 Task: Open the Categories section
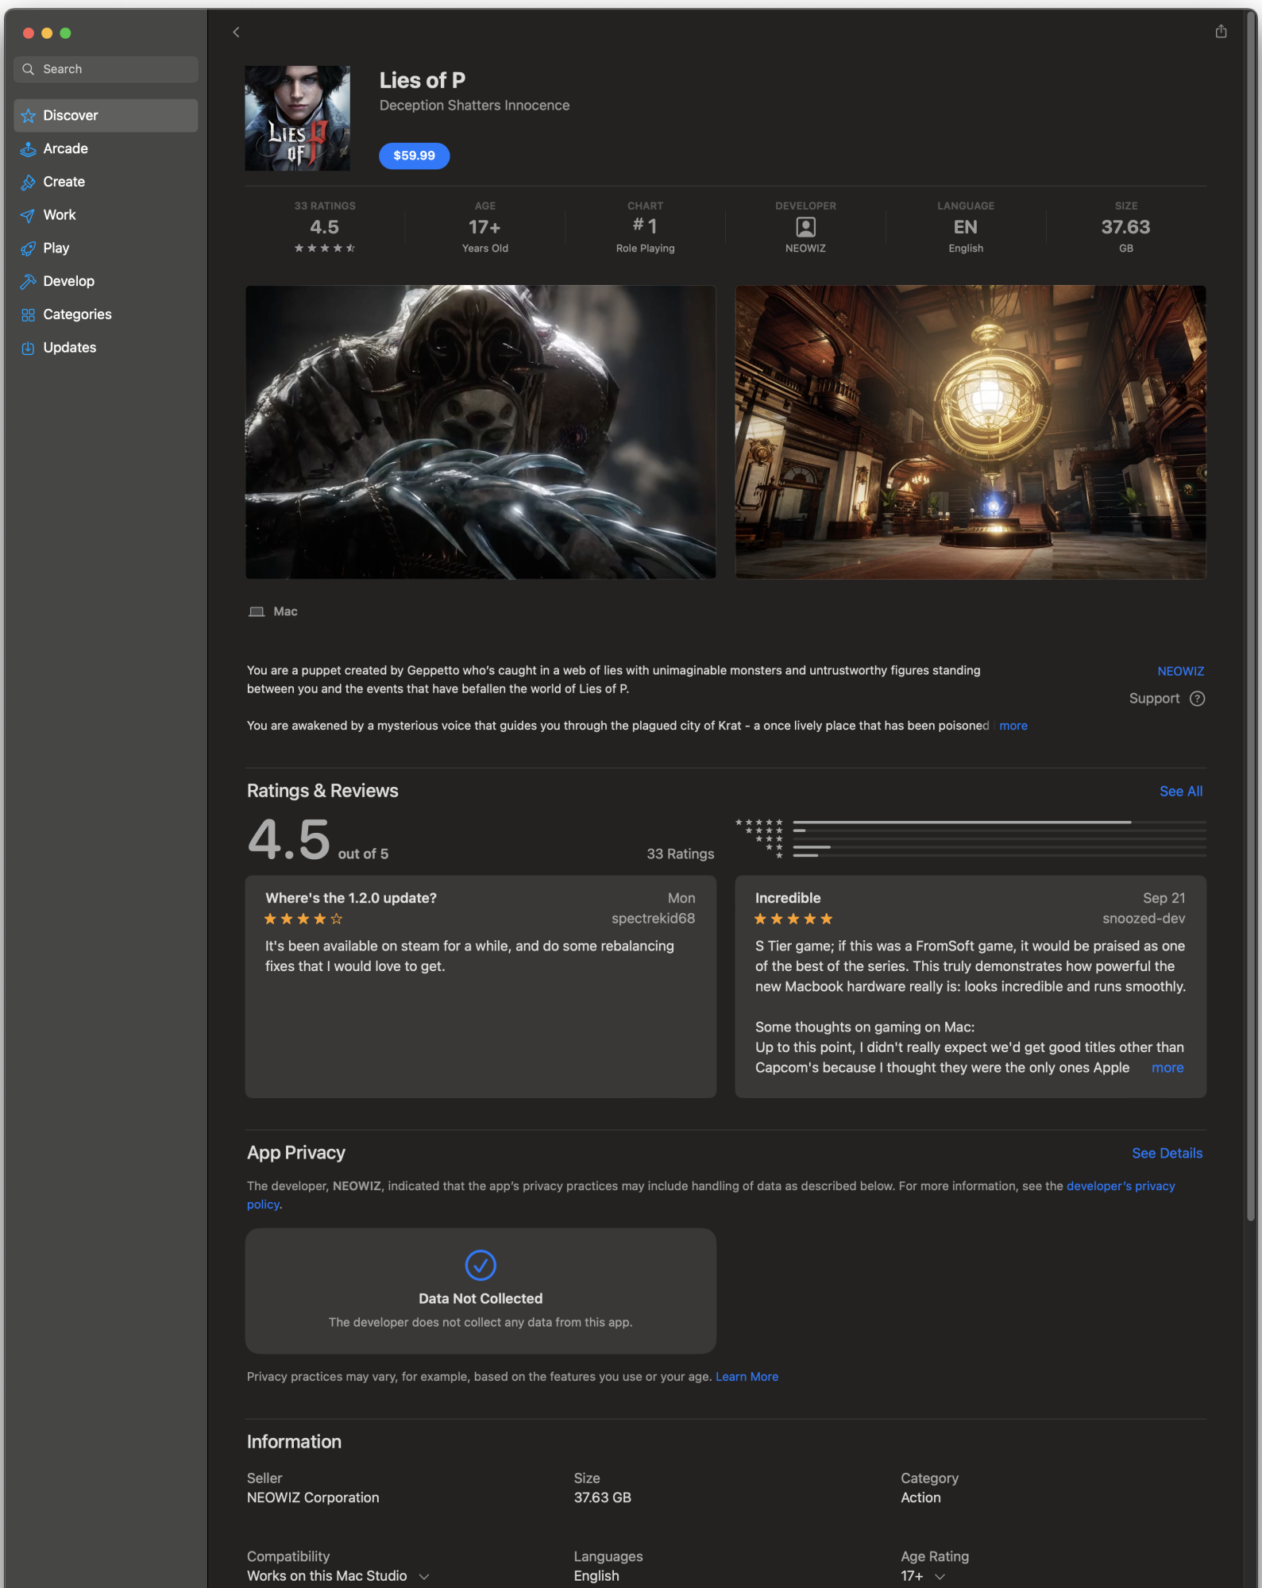click(x=106, y=314)
